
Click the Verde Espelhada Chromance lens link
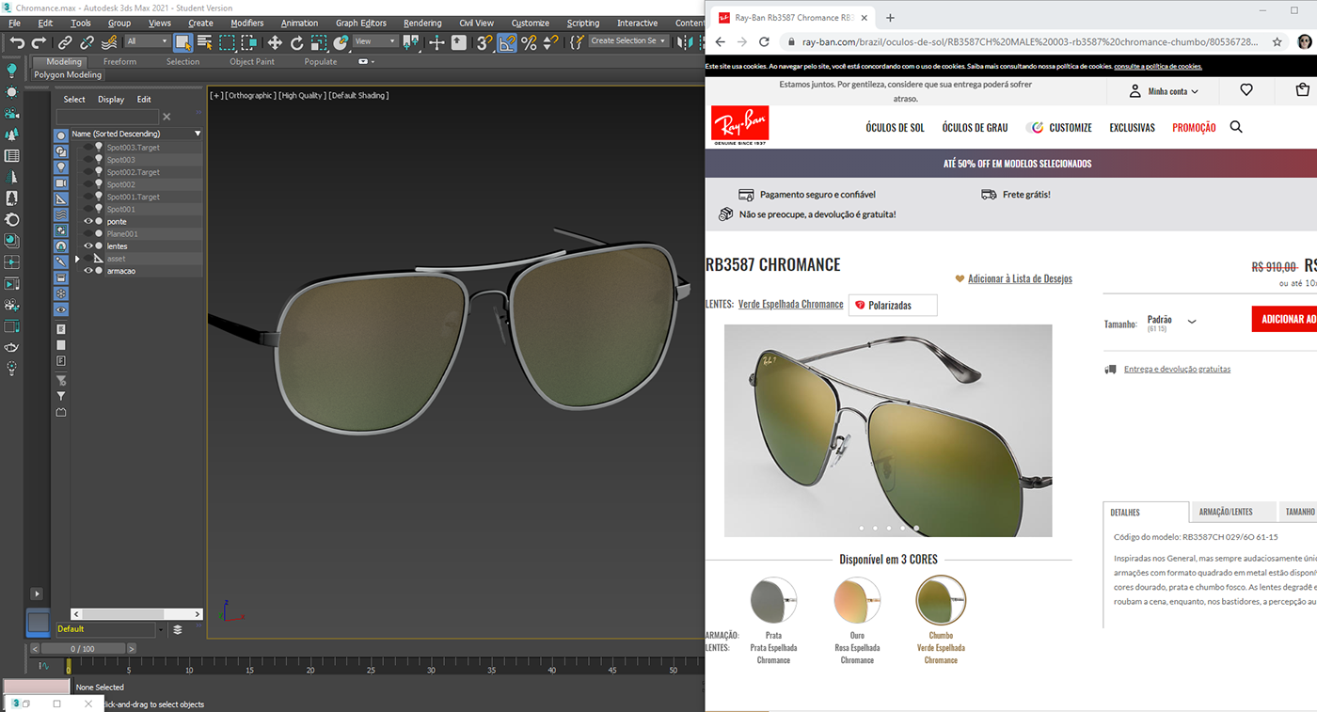[x=790, y=304]
